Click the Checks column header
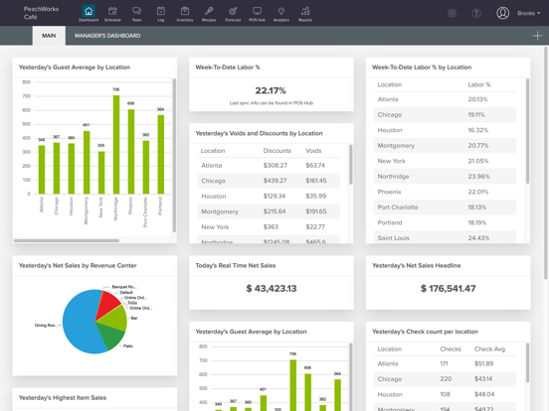 pyautogui.click(x=451, y=348)
